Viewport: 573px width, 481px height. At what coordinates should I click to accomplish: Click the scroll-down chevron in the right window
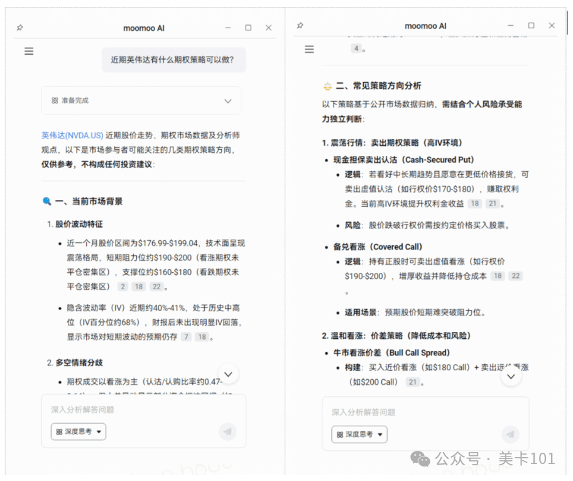pyautogui.click(x=511, y=376)
